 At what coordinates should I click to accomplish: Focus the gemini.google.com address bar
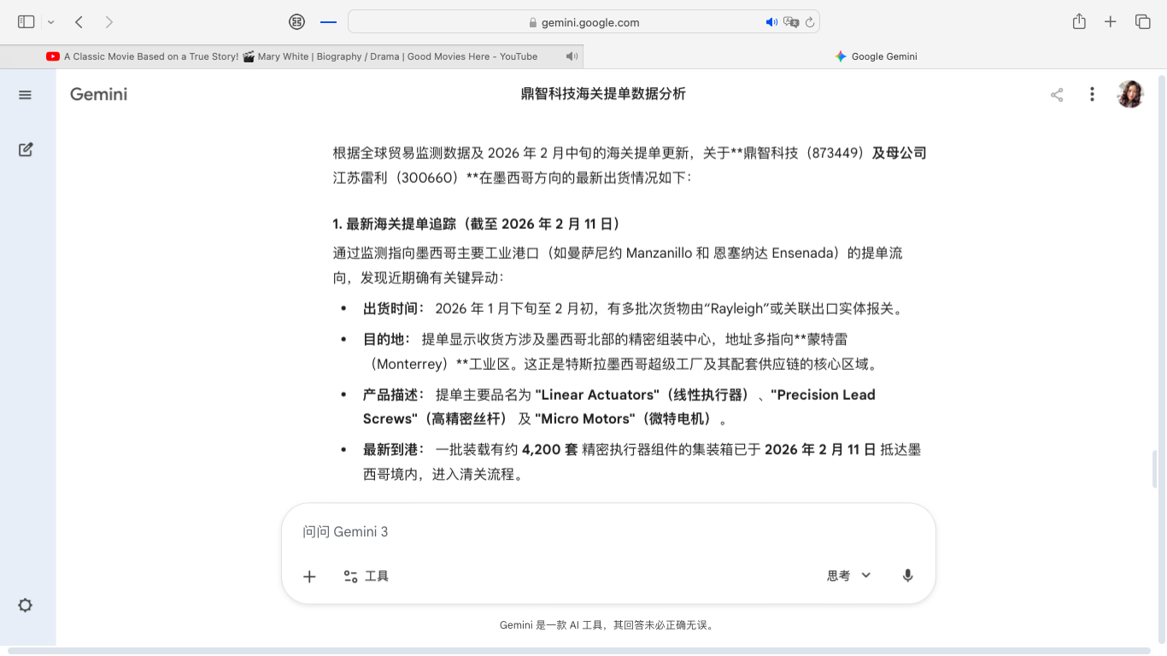click(x=583, y=22)
